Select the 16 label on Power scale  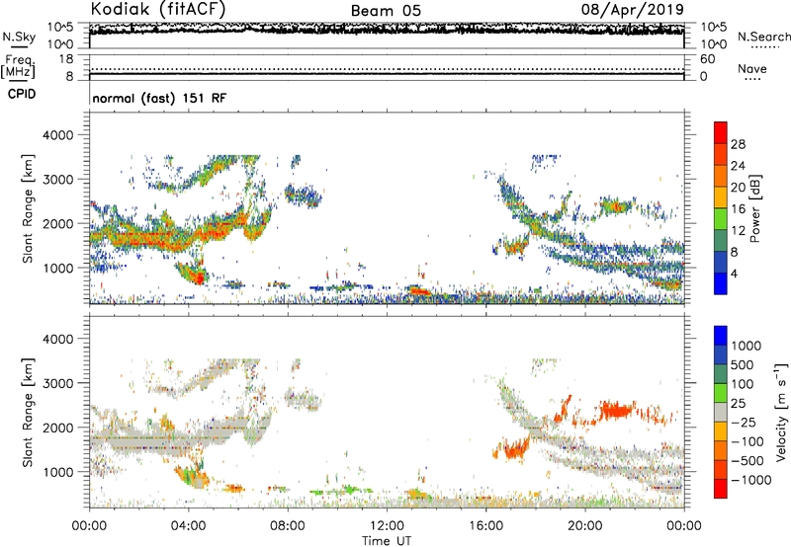[738, 209]
